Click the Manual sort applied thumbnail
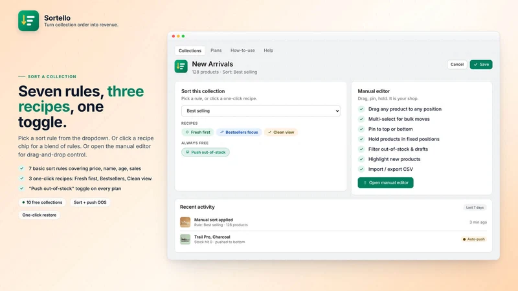This screenshot has height=291, width=518. [x=185, y=222]
